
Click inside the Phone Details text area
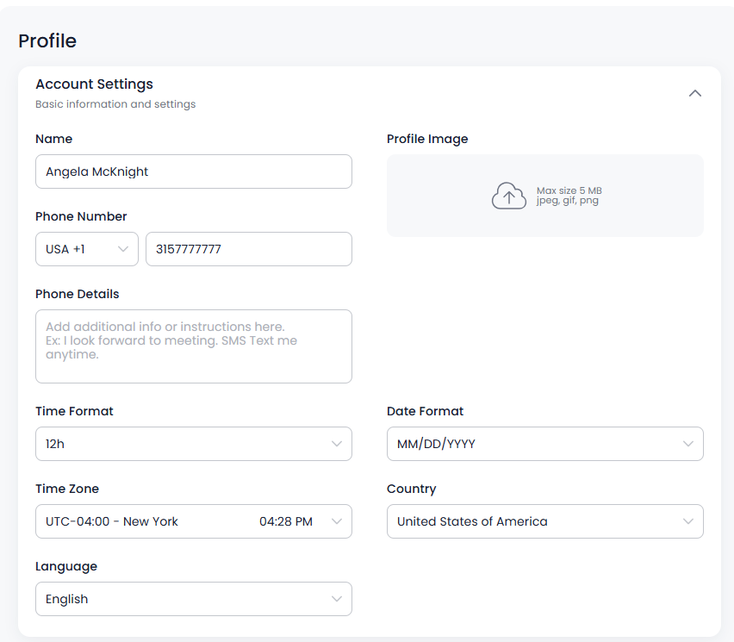(194, 346)
